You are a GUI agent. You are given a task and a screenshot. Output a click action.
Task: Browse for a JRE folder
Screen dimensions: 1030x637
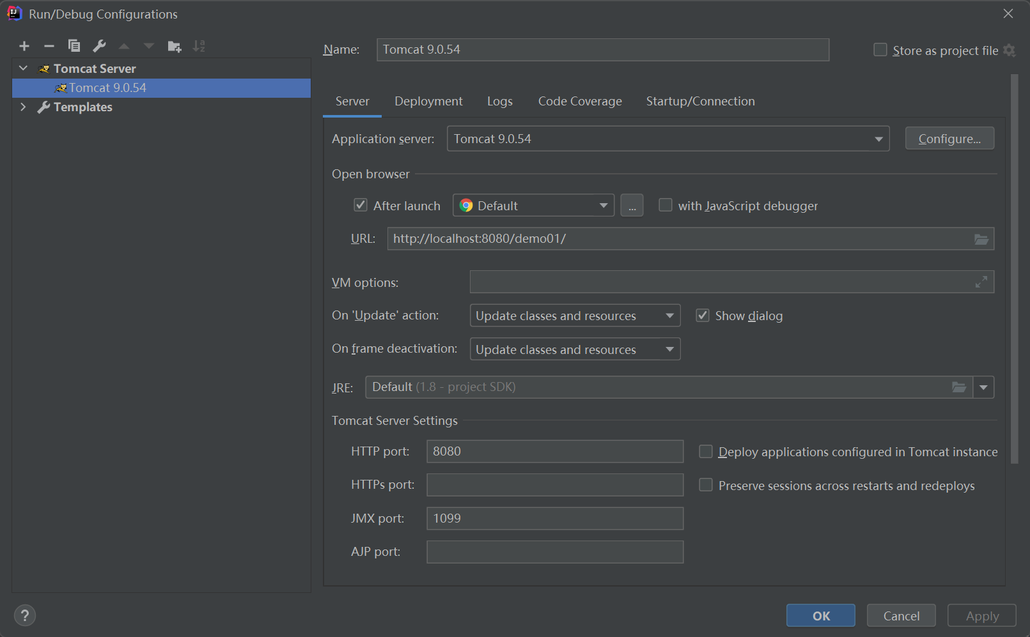click(x=959, y=387)
